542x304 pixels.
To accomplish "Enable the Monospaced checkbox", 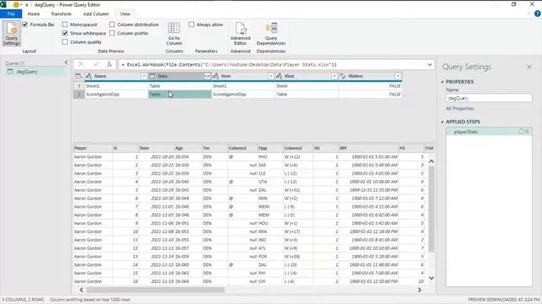I will (65, 24).
